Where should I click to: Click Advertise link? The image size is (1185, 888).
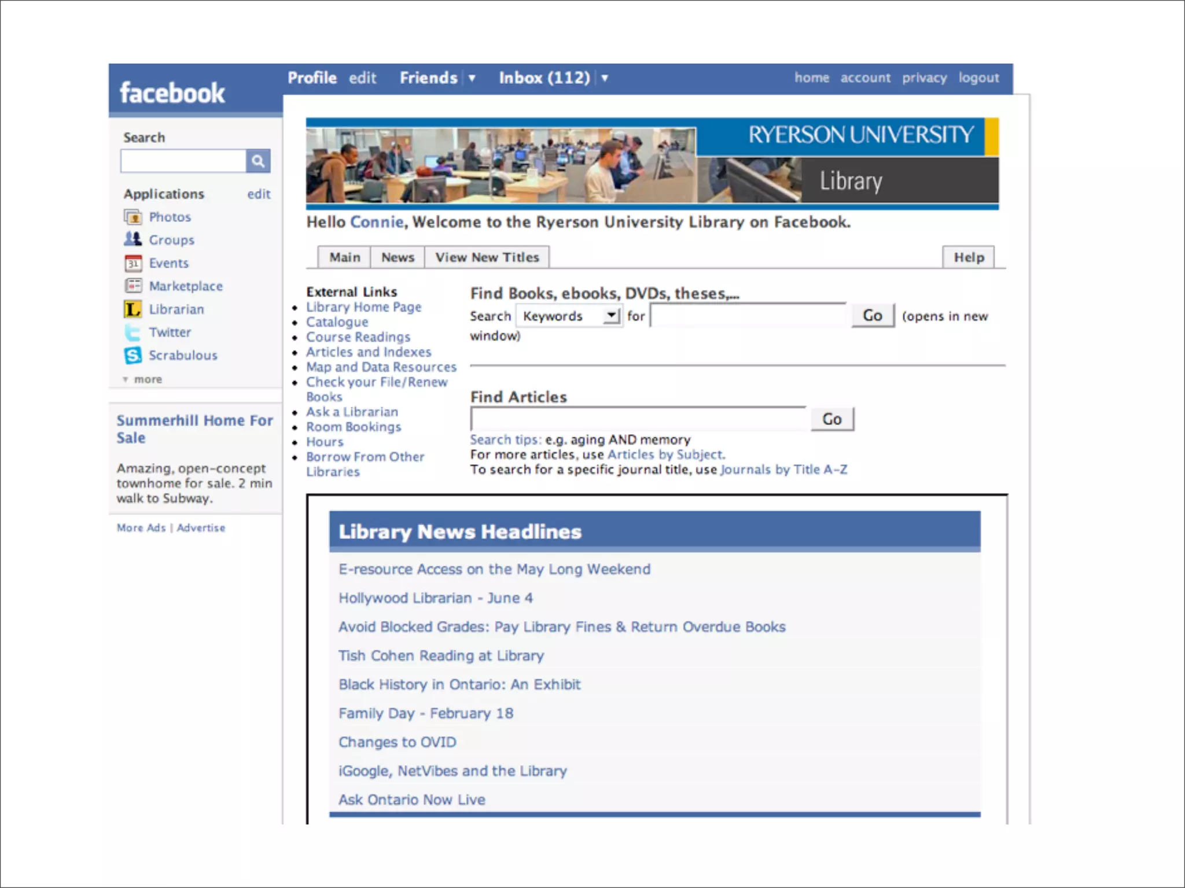tap(201, 528)
